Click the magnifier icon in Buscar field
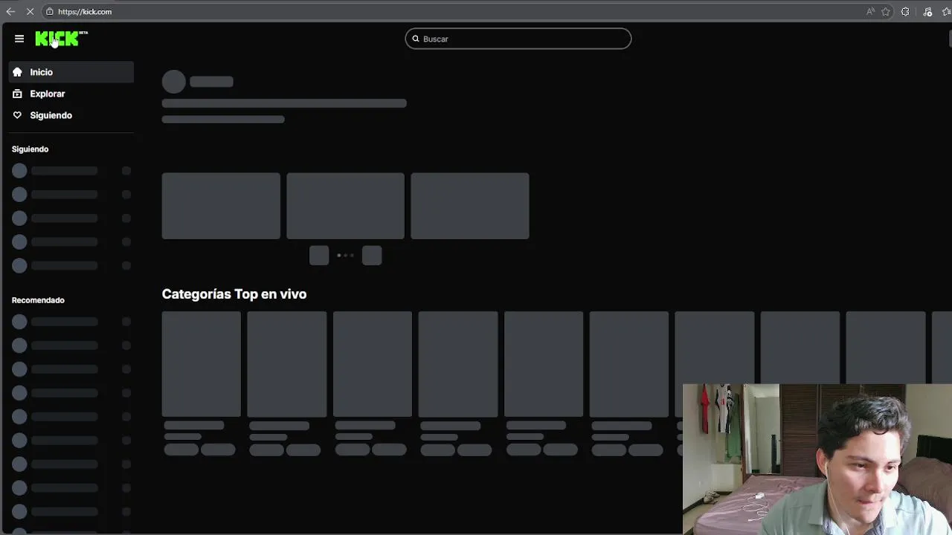Image resolution: width=952 pixels, height=535 pixels. (x=416, y=39)
